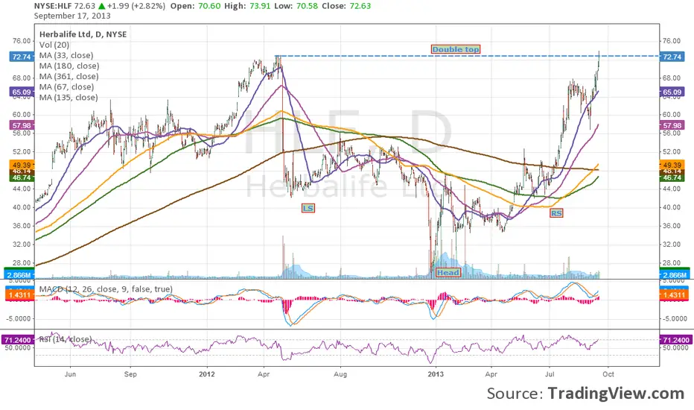Click the dashed Double top resistance line

coord(467,56)
